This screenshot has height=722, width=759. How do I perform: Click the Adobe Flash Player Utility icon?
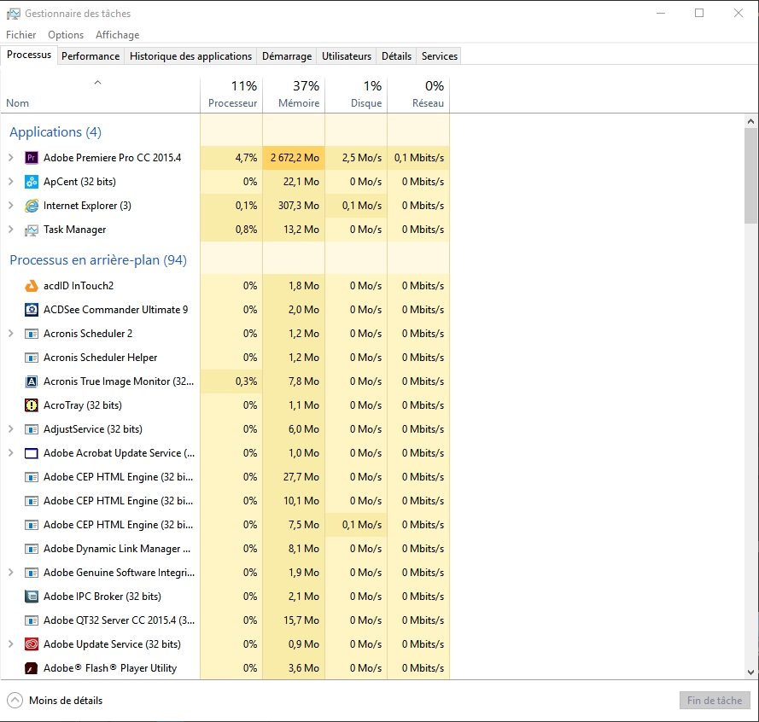click(32, 668)
